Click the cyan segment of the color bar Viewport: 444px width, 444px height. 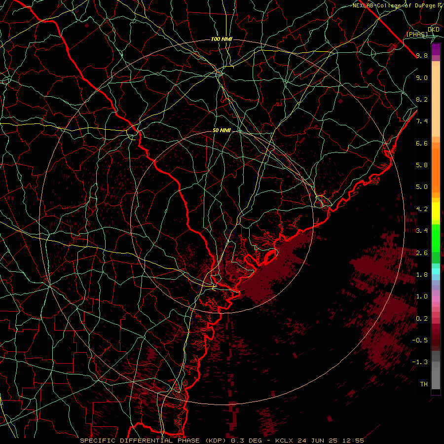point(436,271)
